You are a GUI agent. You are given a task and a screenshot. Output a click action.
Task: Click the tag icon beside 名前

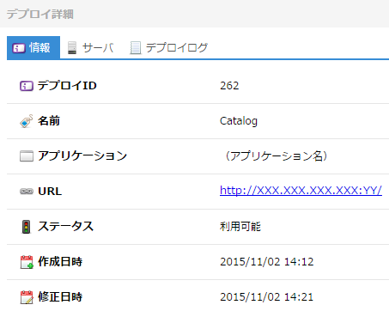pyautogui.click(x=27, y=121)
